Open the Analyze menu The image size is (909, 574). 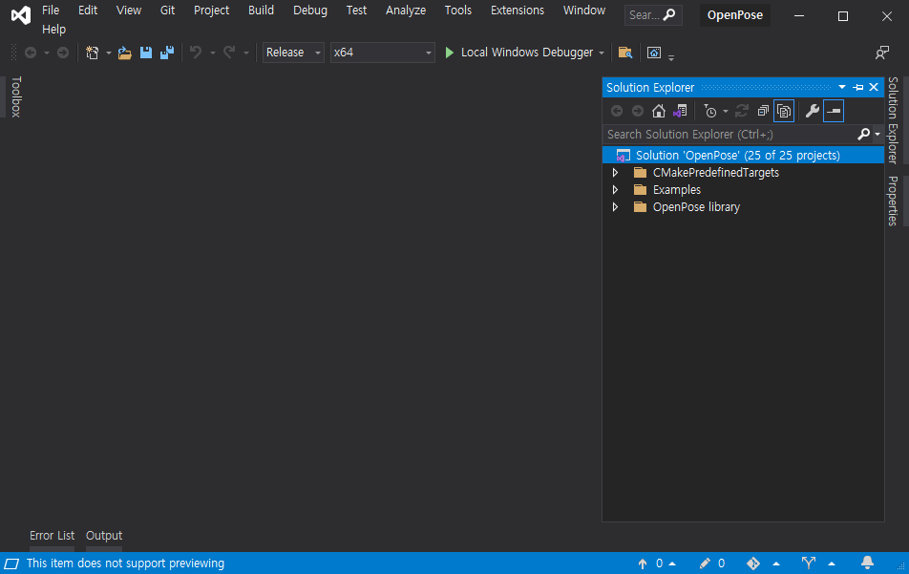[406, 11]
